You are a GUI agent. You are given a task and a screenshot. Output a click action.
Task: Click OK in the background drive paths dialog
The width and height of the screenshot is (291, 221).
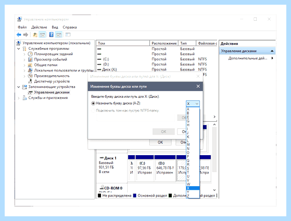click(x=160, y=142)
